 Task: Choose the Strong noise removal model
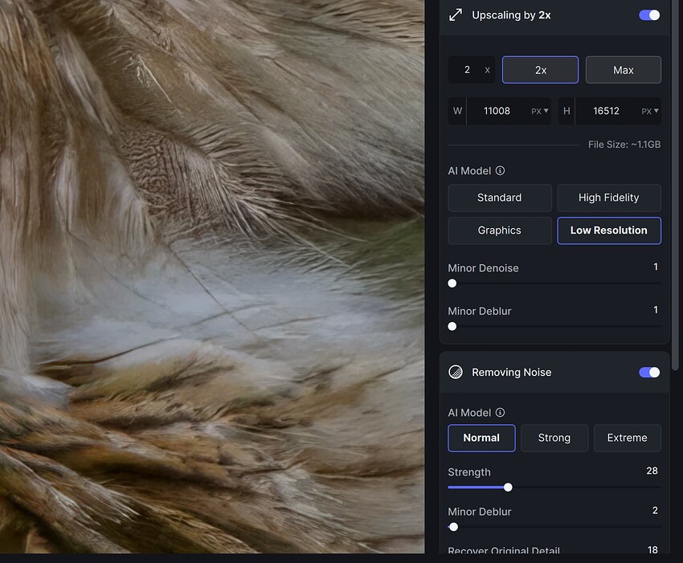(x=554, y=438)
